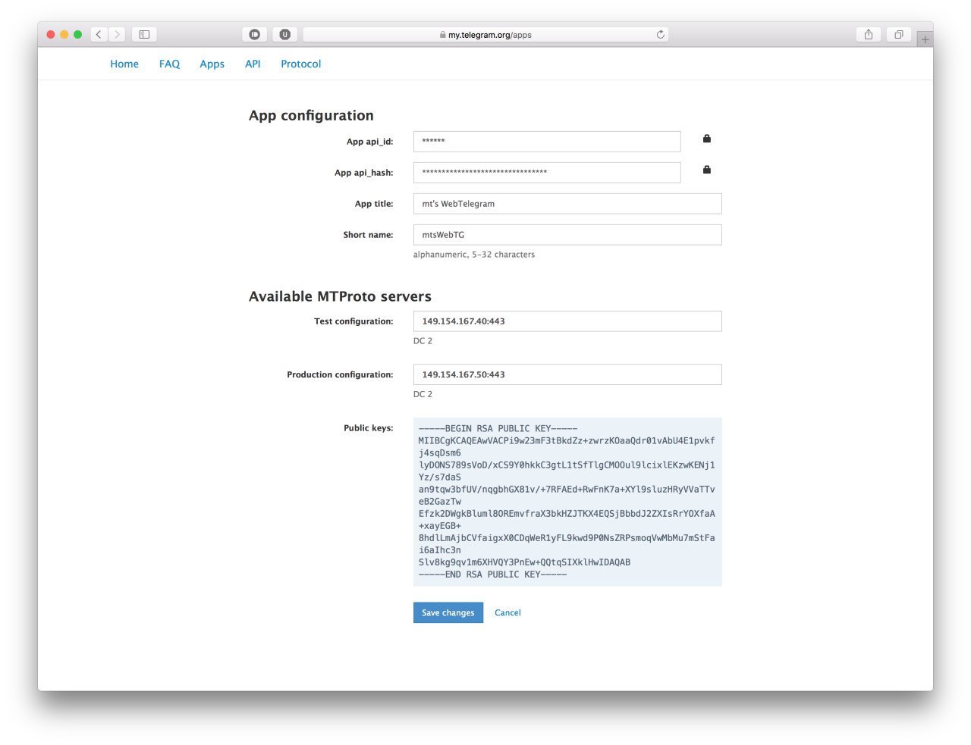Select the Test configuration address field
The height and width of the screenshot is (745, 971).
click(567, 321)
